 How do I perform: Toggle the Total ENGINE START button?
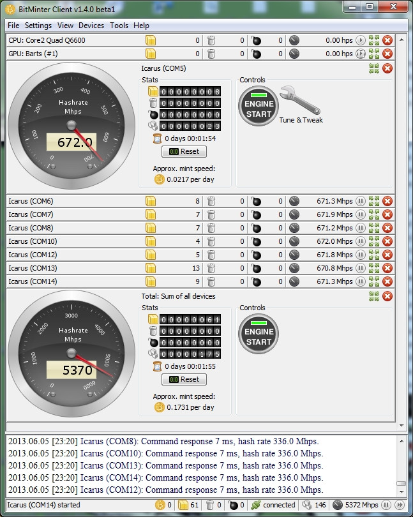259,334
